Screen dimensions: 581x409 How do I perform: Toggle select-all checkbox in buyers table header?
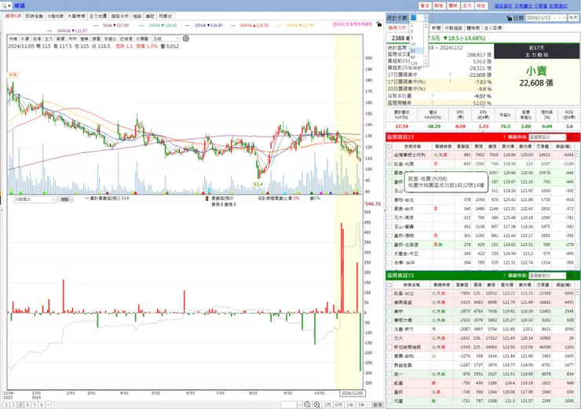389,146
